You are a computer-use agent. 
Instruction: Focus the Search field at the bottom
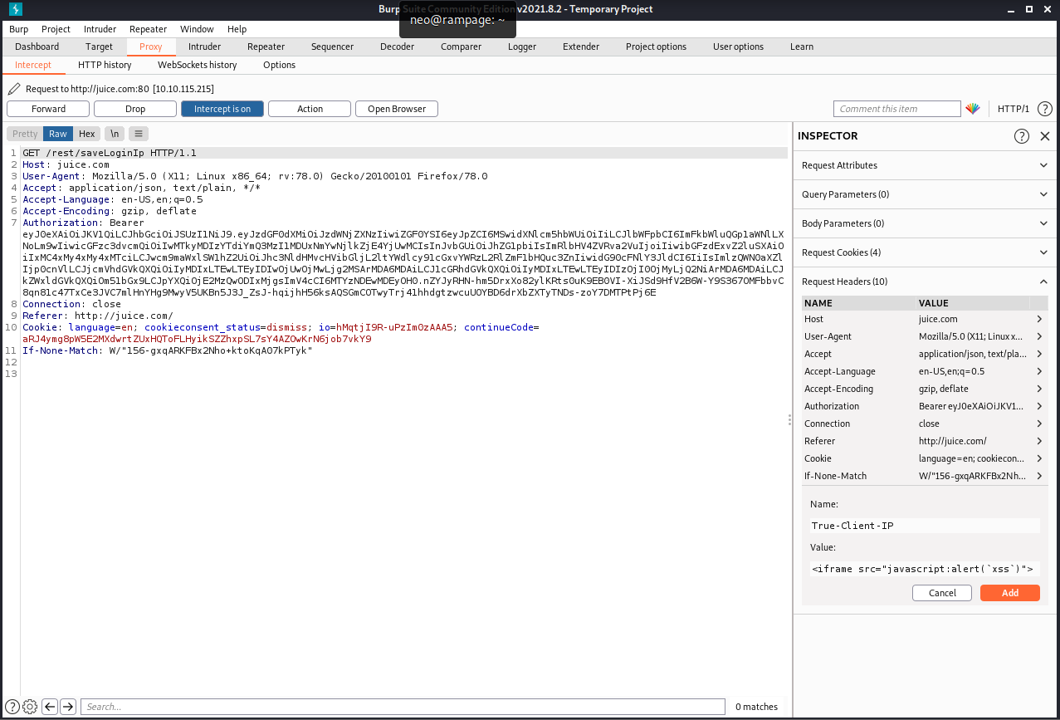tap(403, 707)
